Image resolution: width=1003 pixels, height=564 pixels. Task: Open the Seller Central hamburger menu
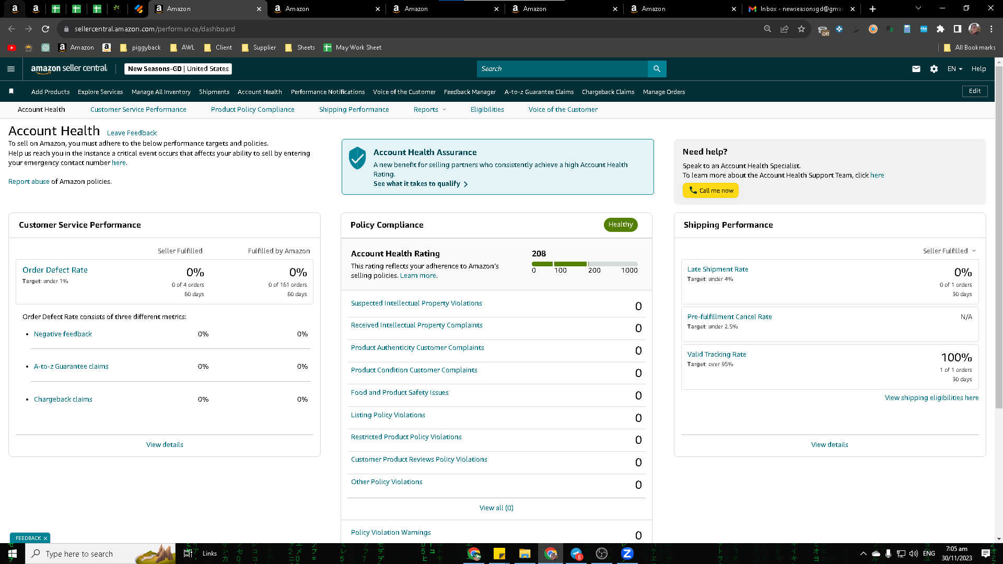click(11, 69)
